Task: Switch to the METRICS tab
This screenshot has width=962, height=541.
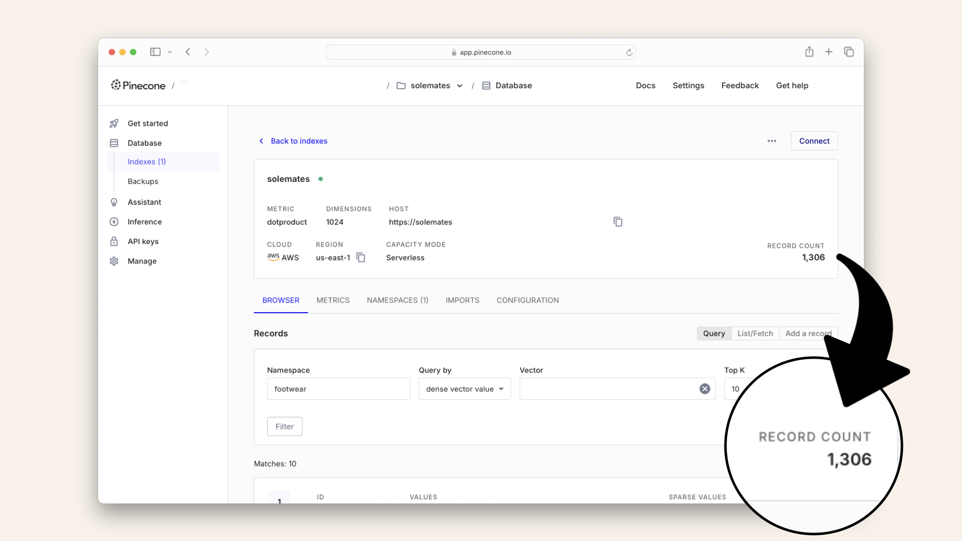Action: pyautogui.click(x=333, y=301)
